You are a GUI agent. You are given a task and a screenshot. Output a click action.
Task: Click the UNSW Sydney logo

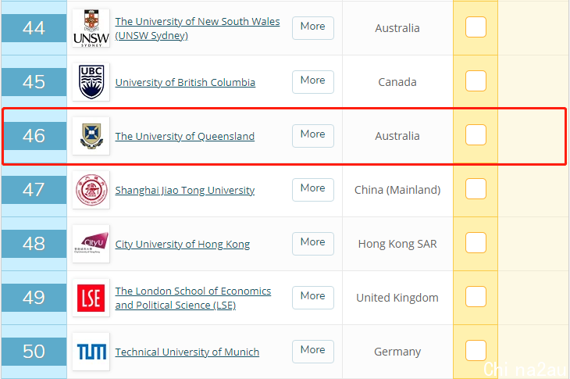pyautogui.click(x=91, y=28)
